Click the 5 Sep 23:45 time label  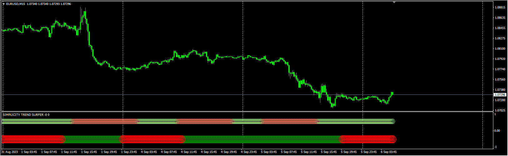369,152
